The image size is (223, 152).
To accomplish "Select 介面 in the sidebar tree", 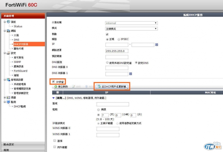I will click(x=16, y=35).
